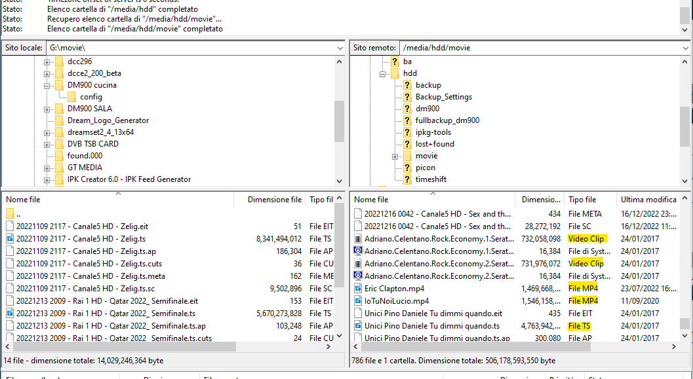
Task: Click the question-mark icon of Backup_Settings
Action: pos(408,97)
